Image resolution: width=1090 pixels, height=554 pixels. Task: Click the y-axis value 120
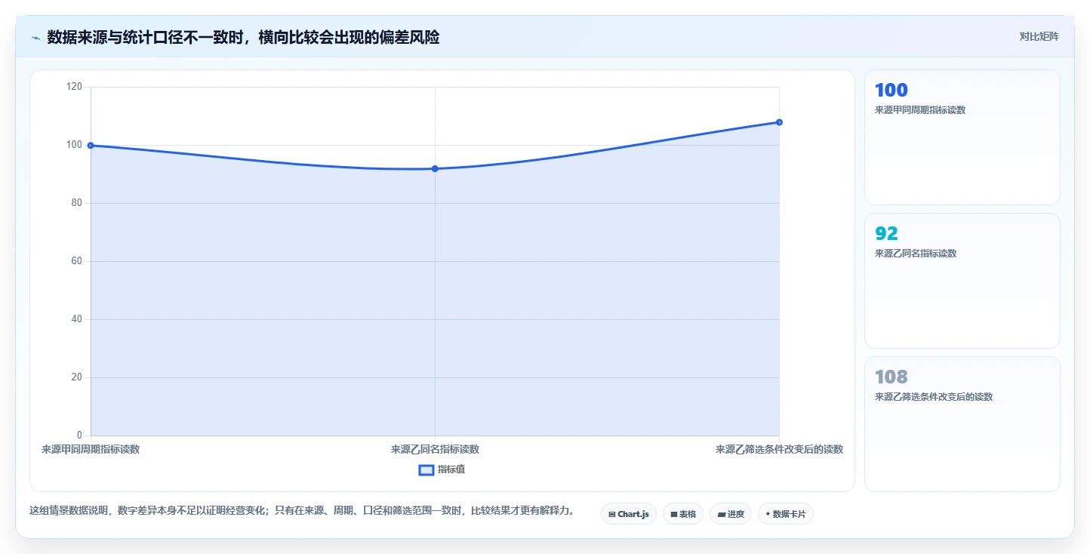[x=74, y=87]
